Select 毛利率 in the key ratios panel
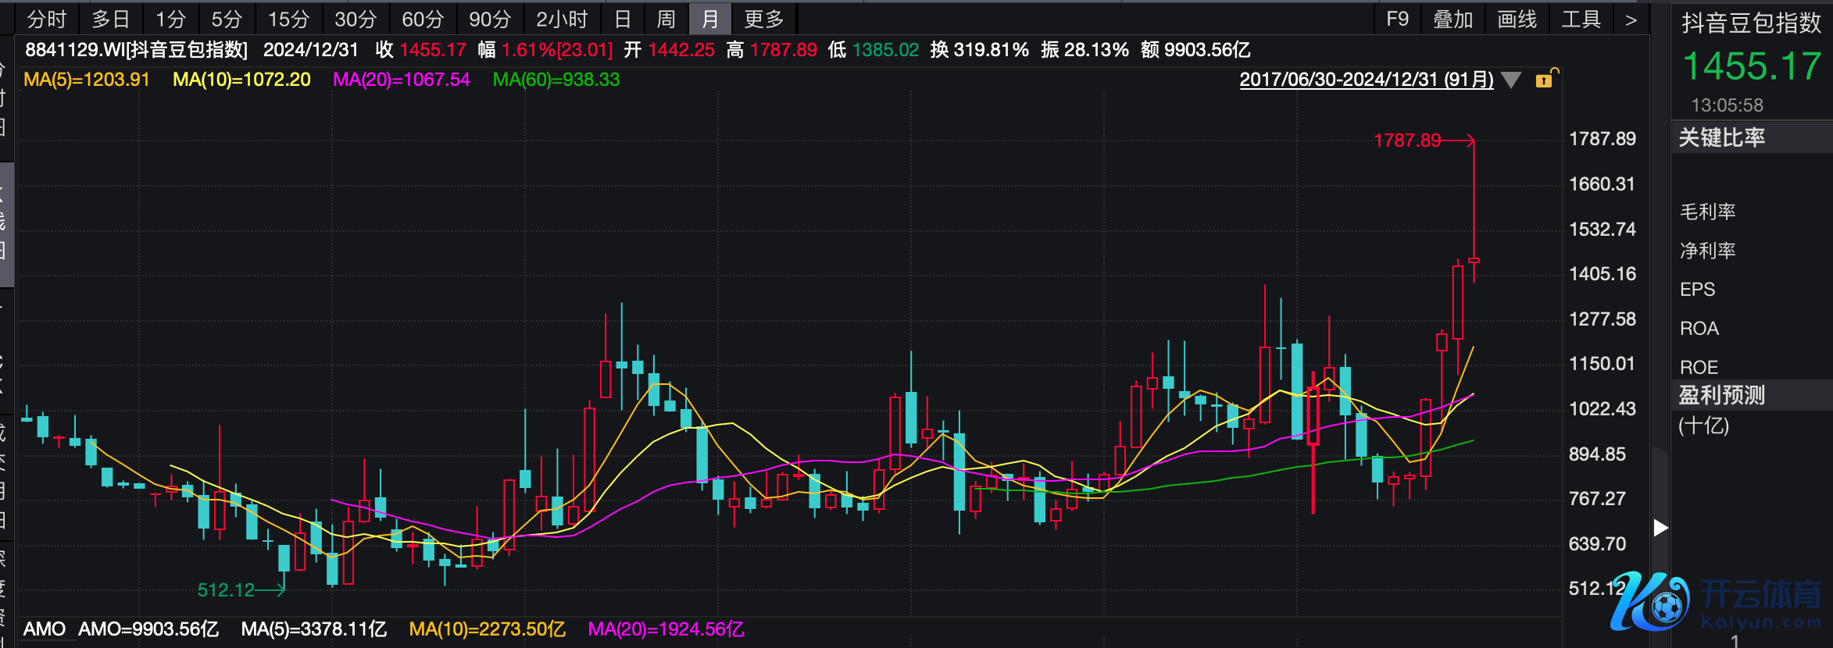Screen dimensions: 1833x648 (1708, 212)
